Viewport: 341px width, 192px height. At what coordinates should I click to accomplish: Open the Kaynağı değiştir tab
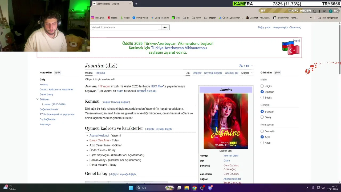click(213, 73)
